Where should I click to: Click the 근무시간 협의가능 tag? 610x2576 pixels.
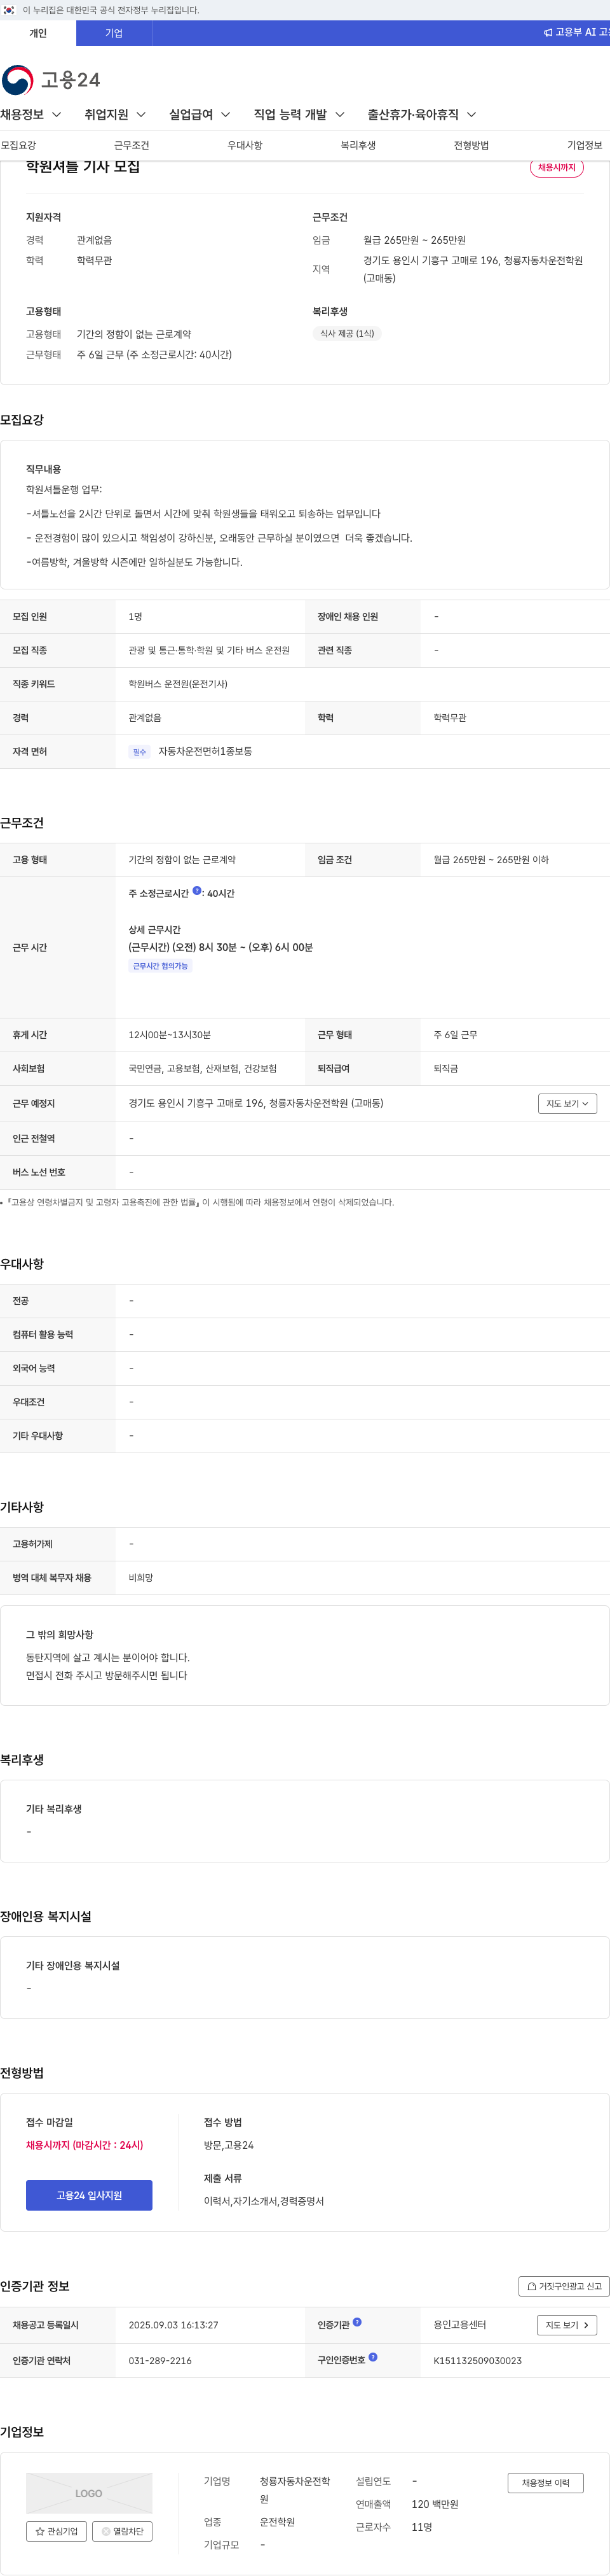pyautogui.click(x=161, y=966)
